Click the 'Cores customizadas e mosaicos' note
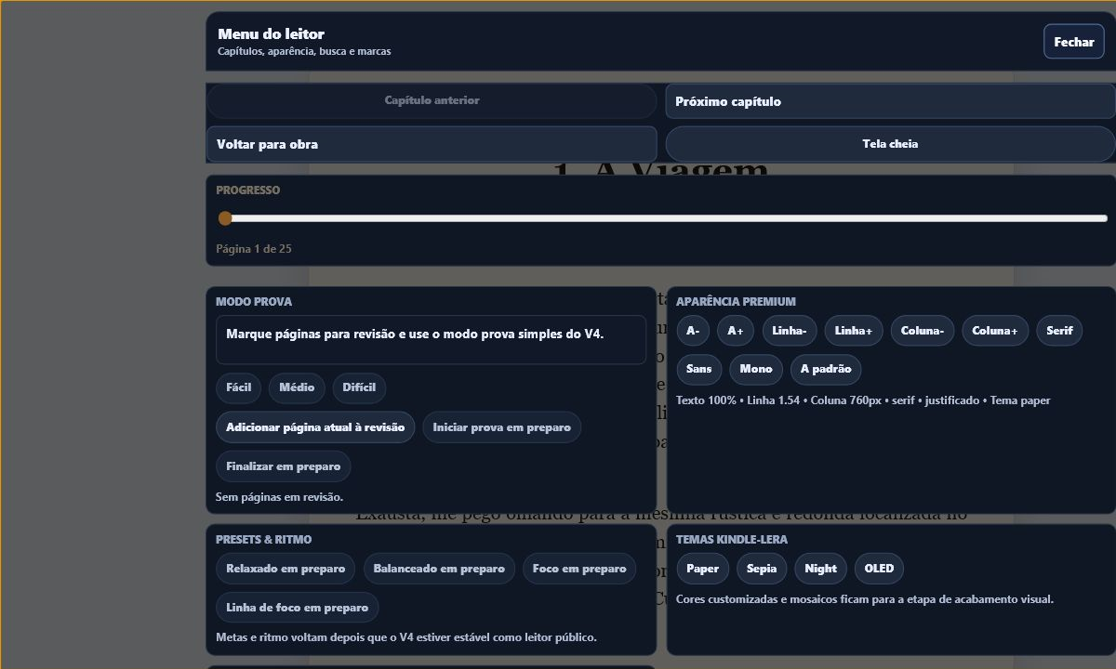Viewport: 1116px width, 669px height. pyautogui.click(x=865, y=599)
